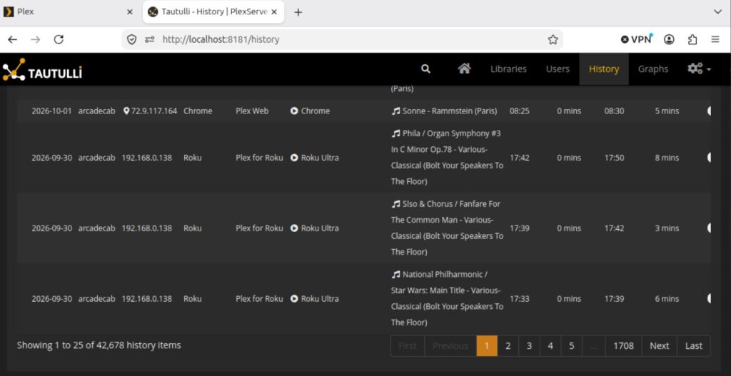
Task: Open the Firefox account icon
Action: pos(670,40)
